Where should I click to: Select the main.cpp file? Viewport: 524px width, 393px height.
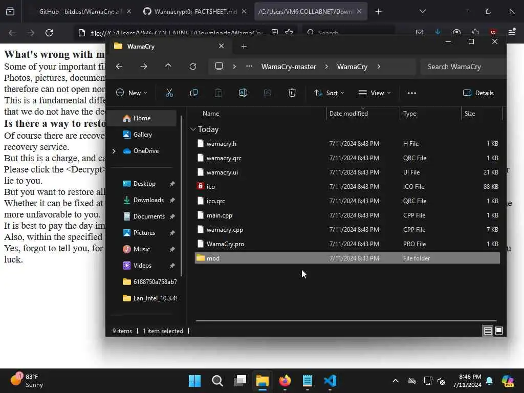(347, 215)
